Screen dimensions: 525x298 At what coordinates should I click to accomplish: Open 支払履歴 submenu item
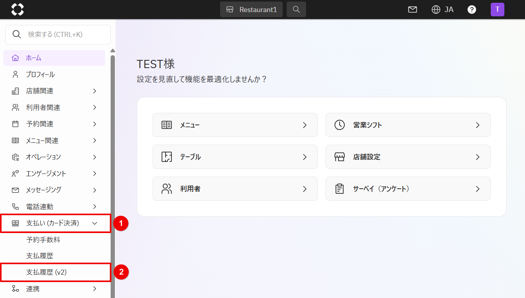[40, 256]
